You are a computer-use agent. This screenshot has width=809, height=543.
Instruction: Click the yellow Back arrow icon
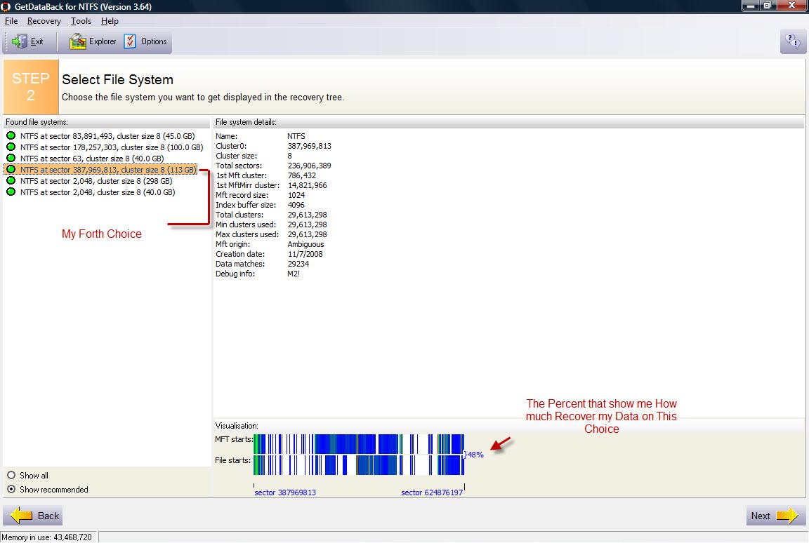pyautogui.click(x=22, y=515)
